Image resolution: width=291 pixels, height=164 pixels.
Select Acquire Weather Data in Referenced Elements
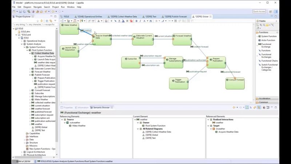tap(227, 132)
